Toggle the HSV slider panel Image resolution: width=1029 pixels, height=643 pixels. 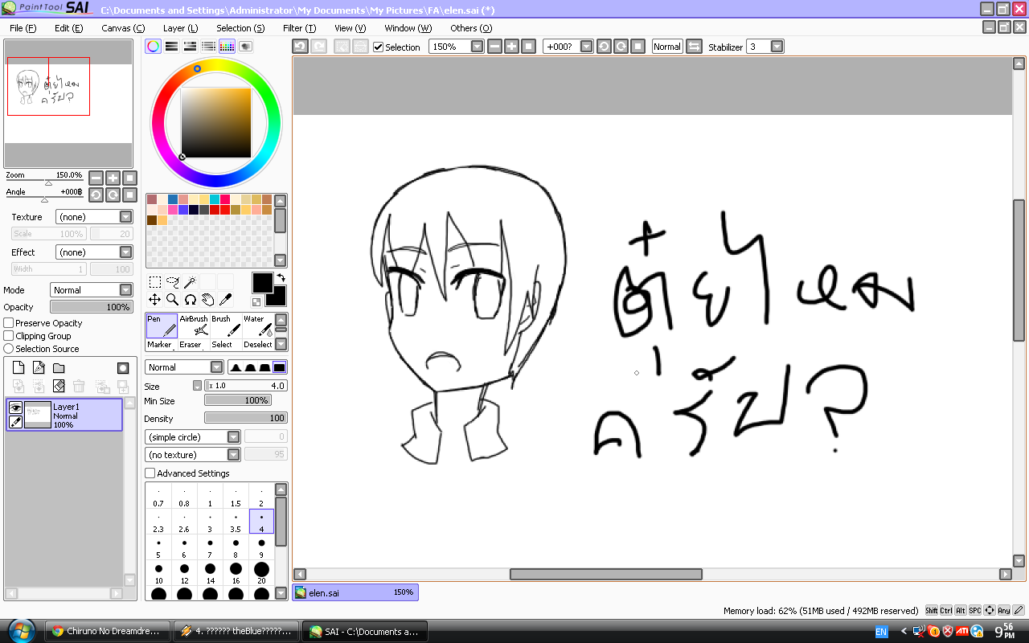click(x=190, y=47)
